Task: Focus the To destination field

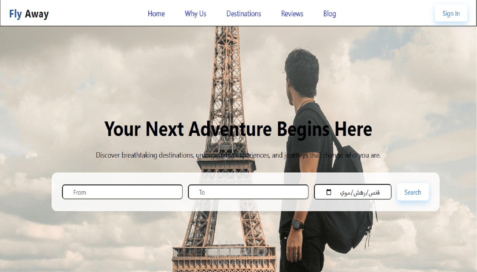Action: pyautogui.click(x=248, y=192)
